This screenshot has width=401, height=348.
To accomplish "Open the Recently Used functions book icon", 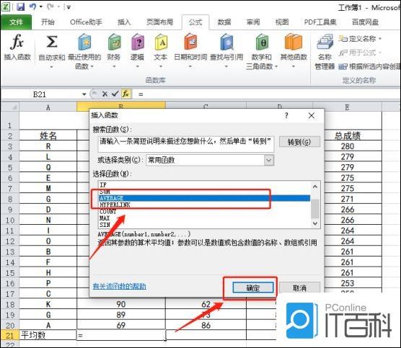I will [84, 43].
